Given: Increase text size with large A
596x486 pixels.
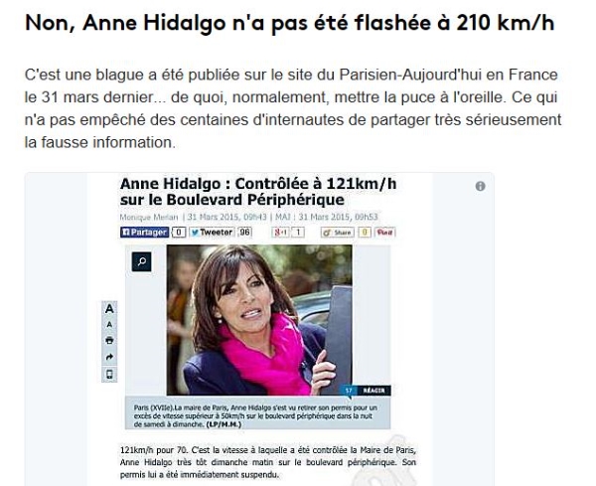Looking at the screenshot, I should (x=109, y=309).
